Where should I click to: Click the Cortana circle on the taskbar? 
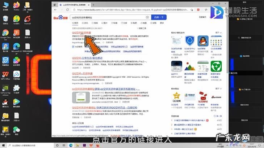(x=57, y=145)
